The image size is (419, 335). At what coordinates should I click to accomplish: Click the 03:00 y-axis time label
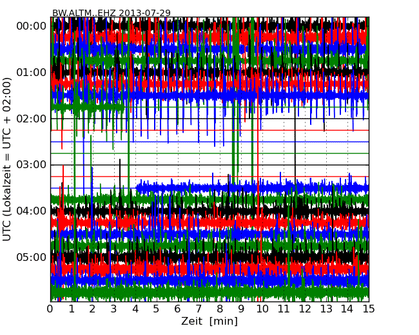pyautogui.click(x=32, y=164)
